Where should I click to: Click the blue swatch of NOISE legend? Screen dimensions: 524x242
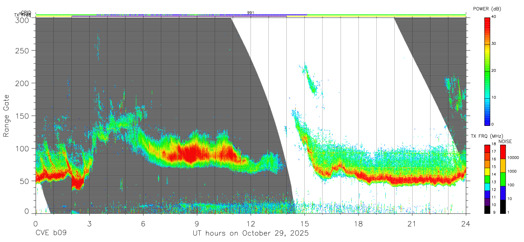click(502, 192)
